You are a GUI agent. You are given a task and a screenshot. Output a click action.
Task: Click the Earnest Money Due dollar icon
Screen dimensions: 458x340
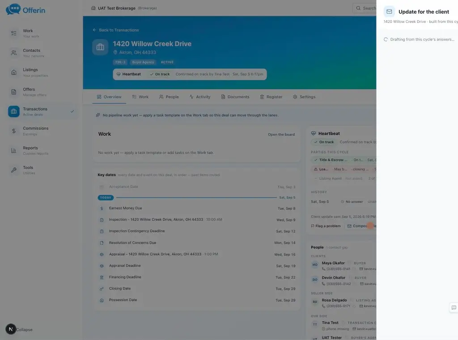coord(102,208)
